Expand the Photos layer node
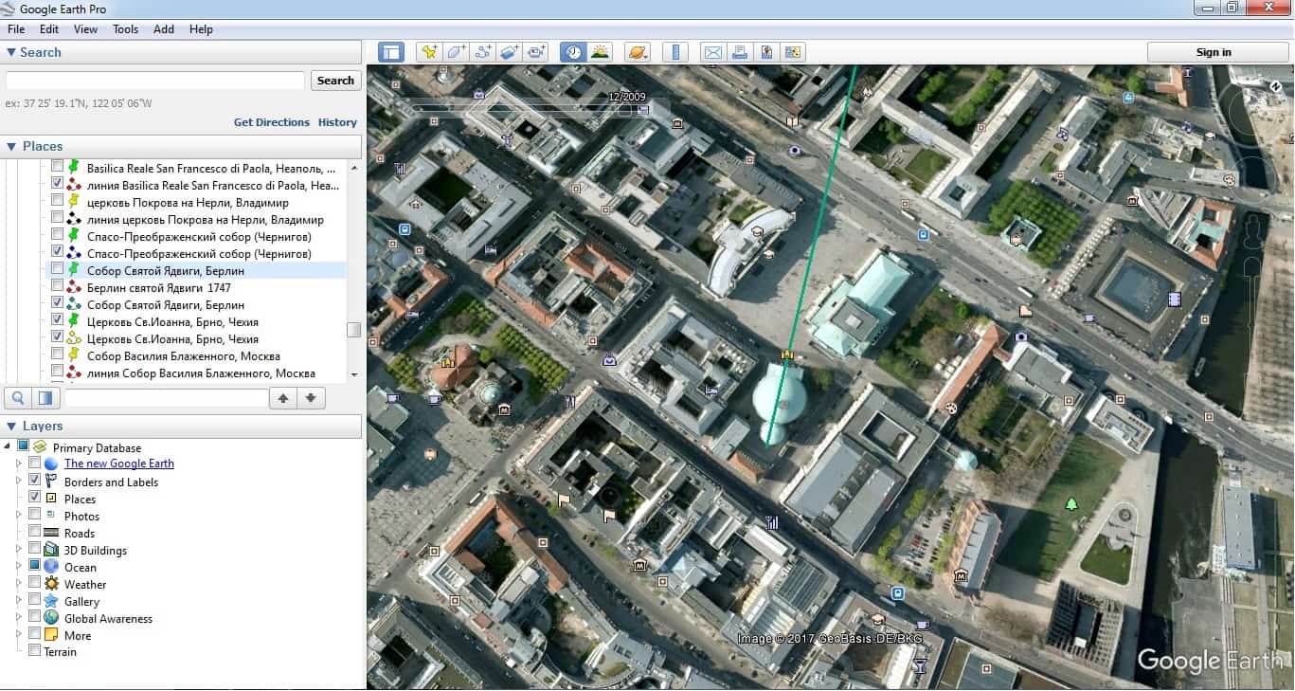The height and width of the screenshot is (691, 1295). tap(18, 516)
